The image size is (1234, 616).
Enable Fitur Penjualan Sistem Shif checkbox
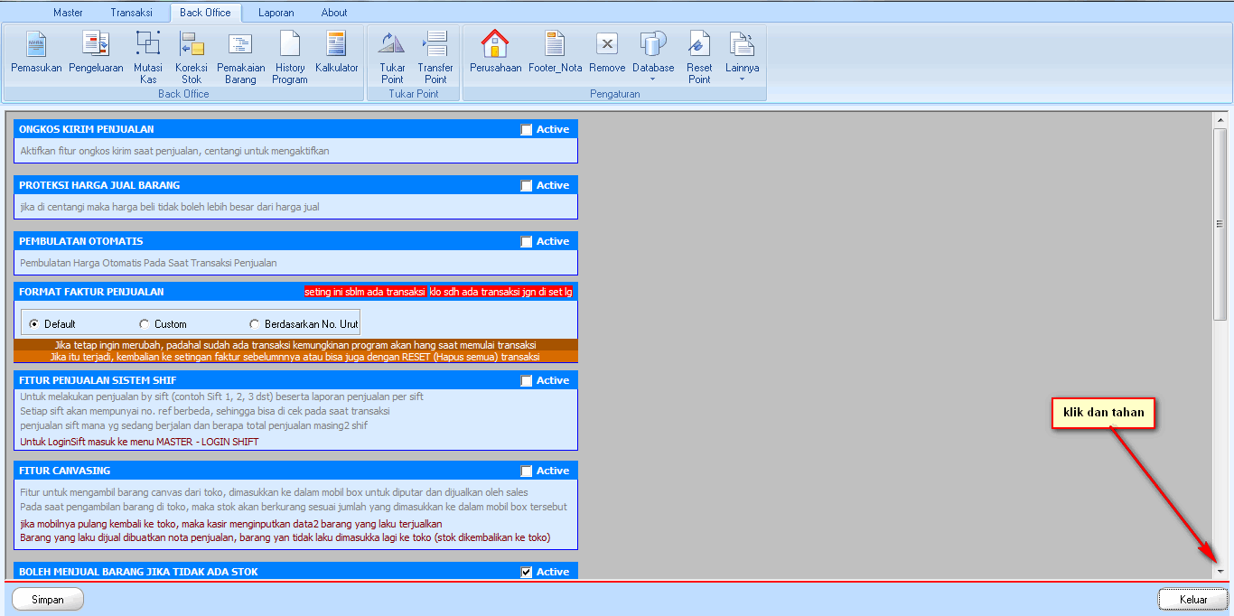pos(527,381)
